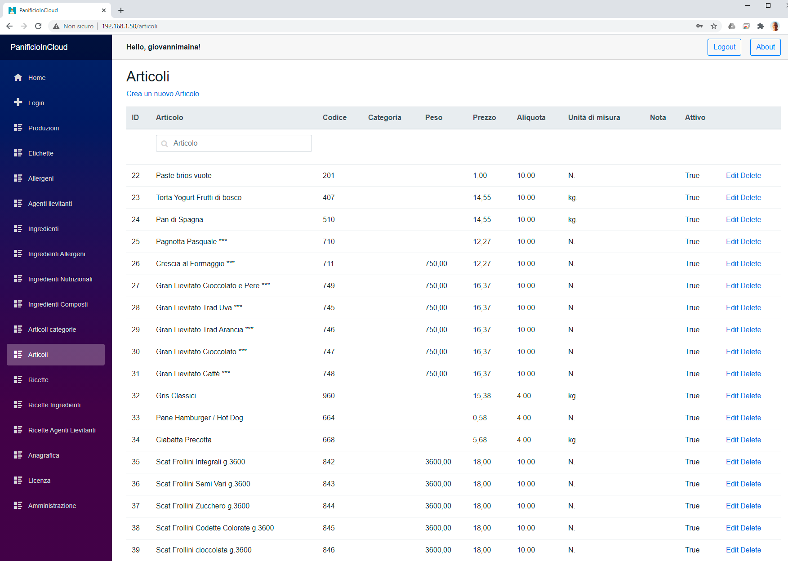Click the browser address bar URL
The width and height of the screenshot is (788, 561).
tap(129, 26)
